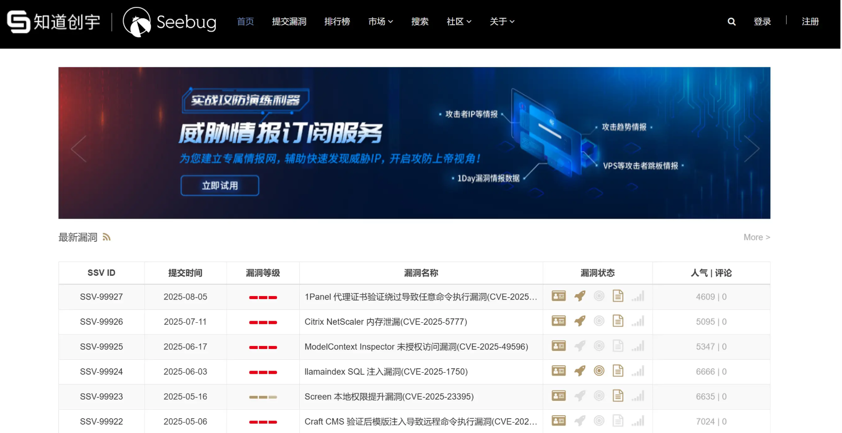Go to 提交漏洞 page

point(289,22)
